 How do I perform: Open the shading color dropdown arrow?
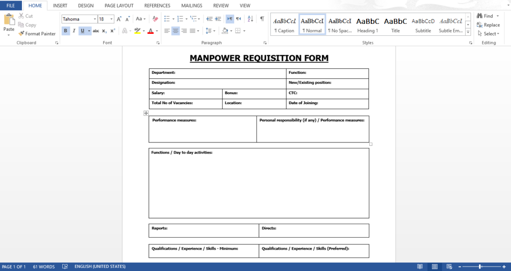coord(231,31)
